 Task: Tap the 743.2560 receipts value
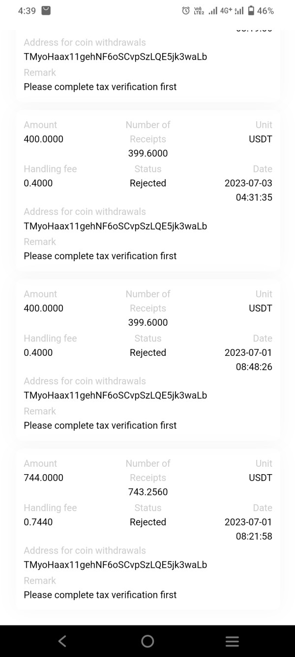[x=148, y=492]
